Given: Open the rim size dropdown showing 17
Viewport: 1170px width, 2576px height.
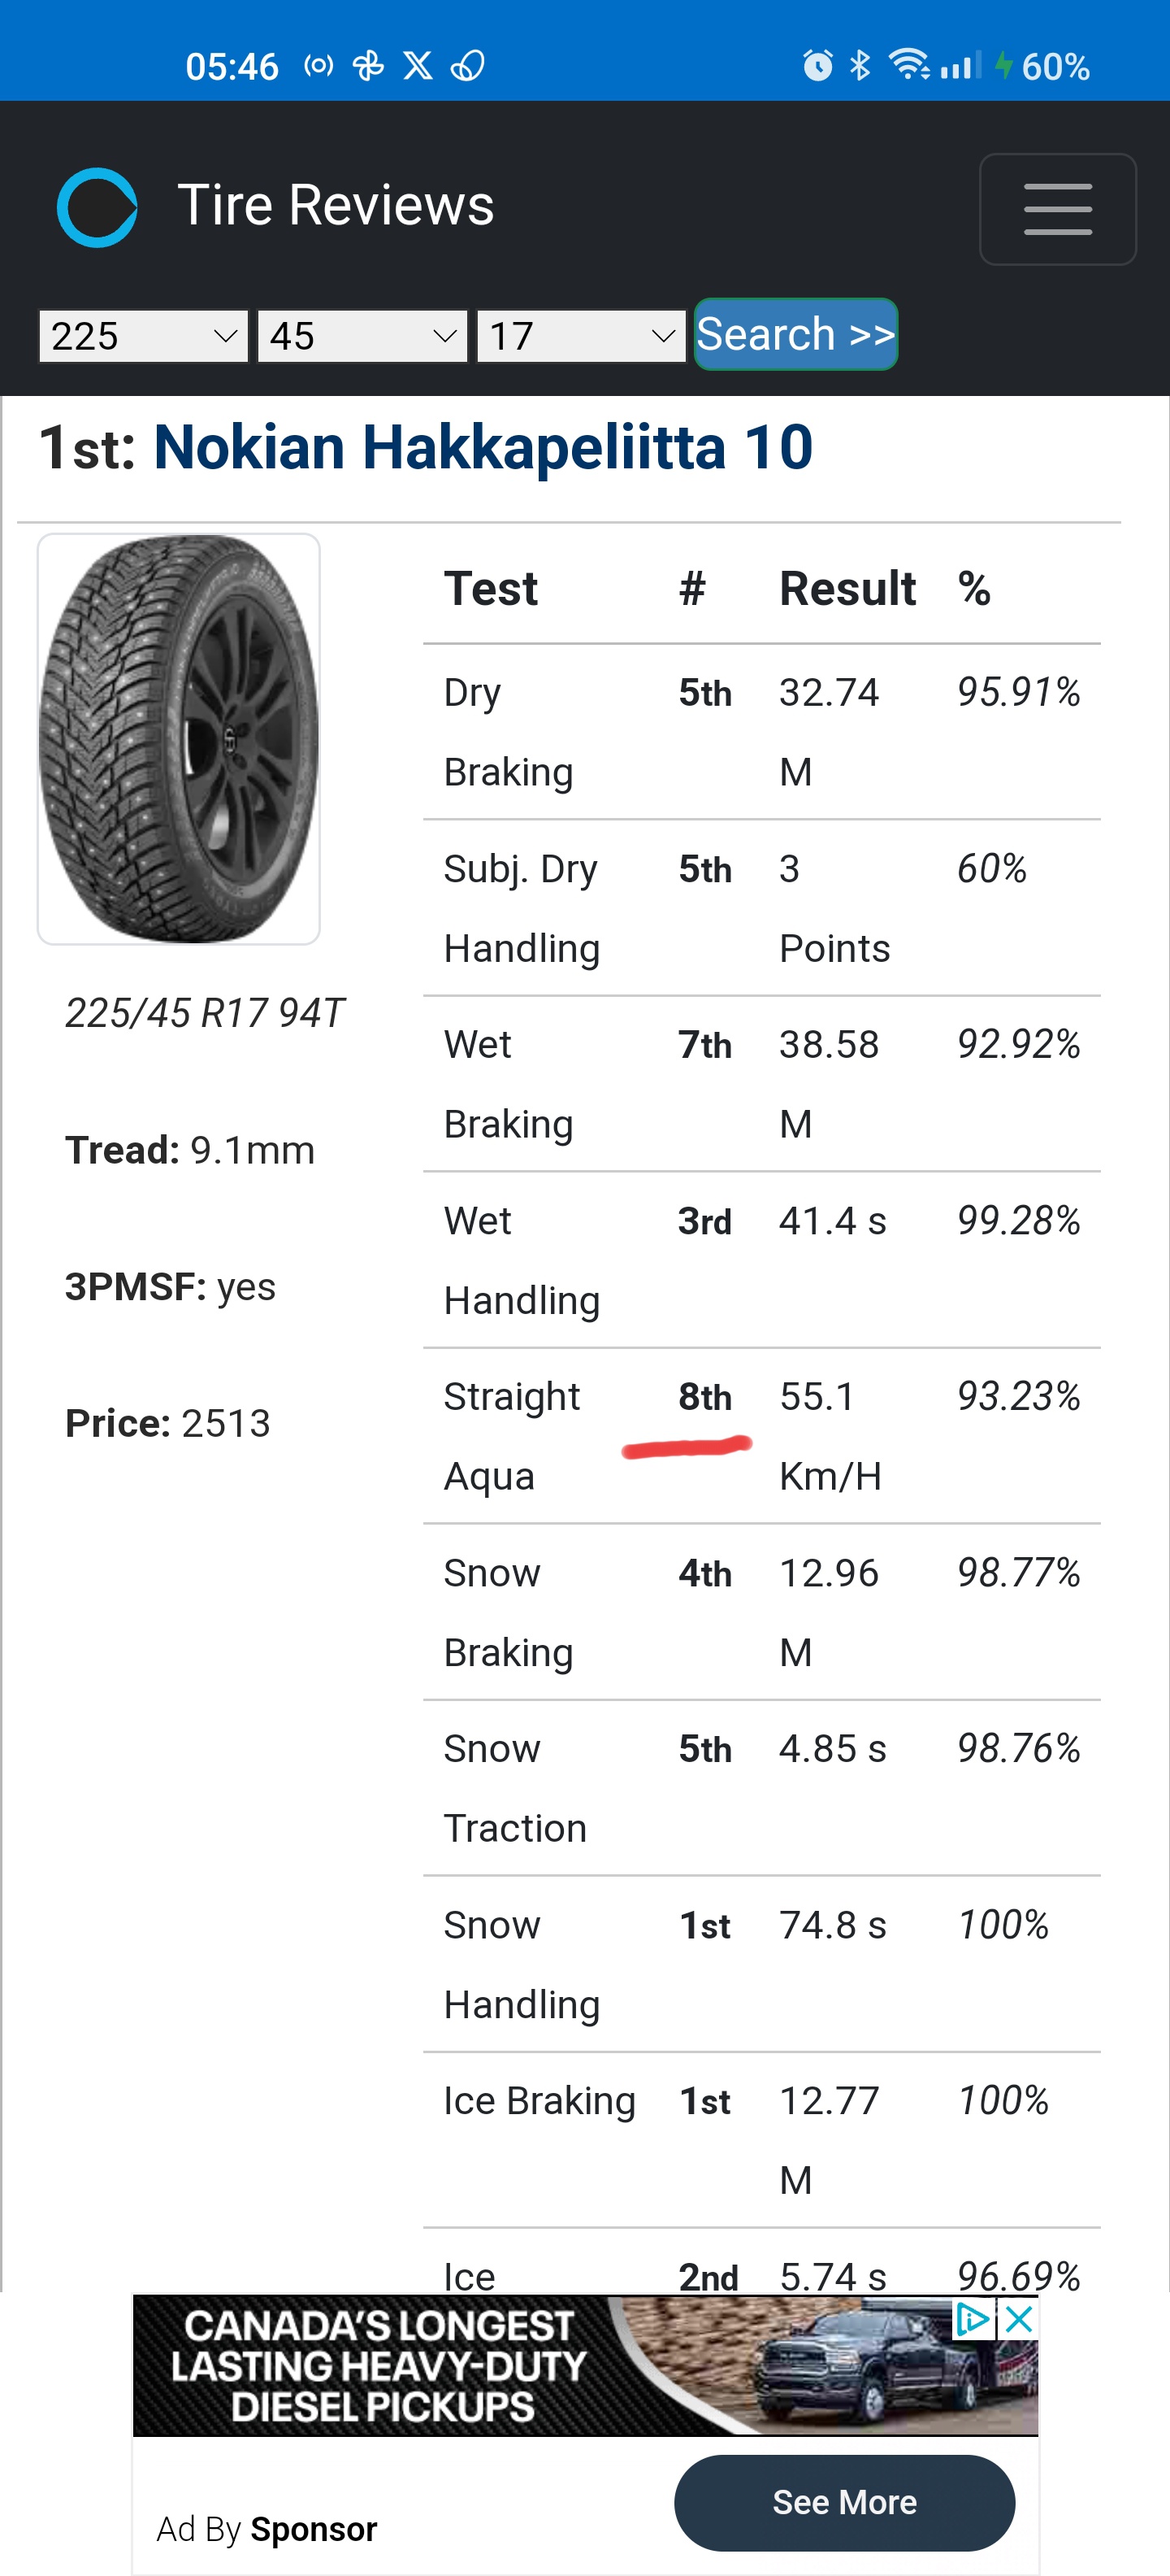Looking at the screenshot, I should click(580, 336).
